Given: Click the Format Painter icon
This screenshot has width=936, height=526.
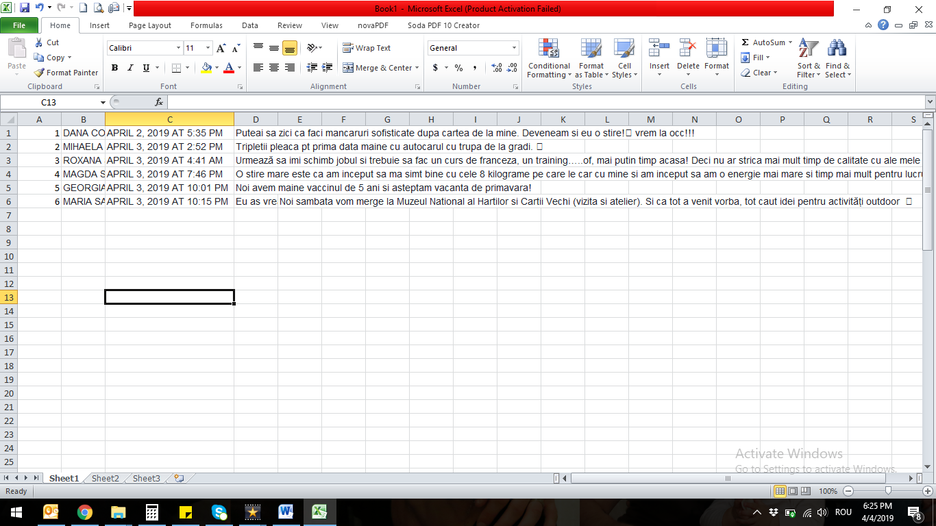Looking at the screenshot, I should (x=40, y=73).
